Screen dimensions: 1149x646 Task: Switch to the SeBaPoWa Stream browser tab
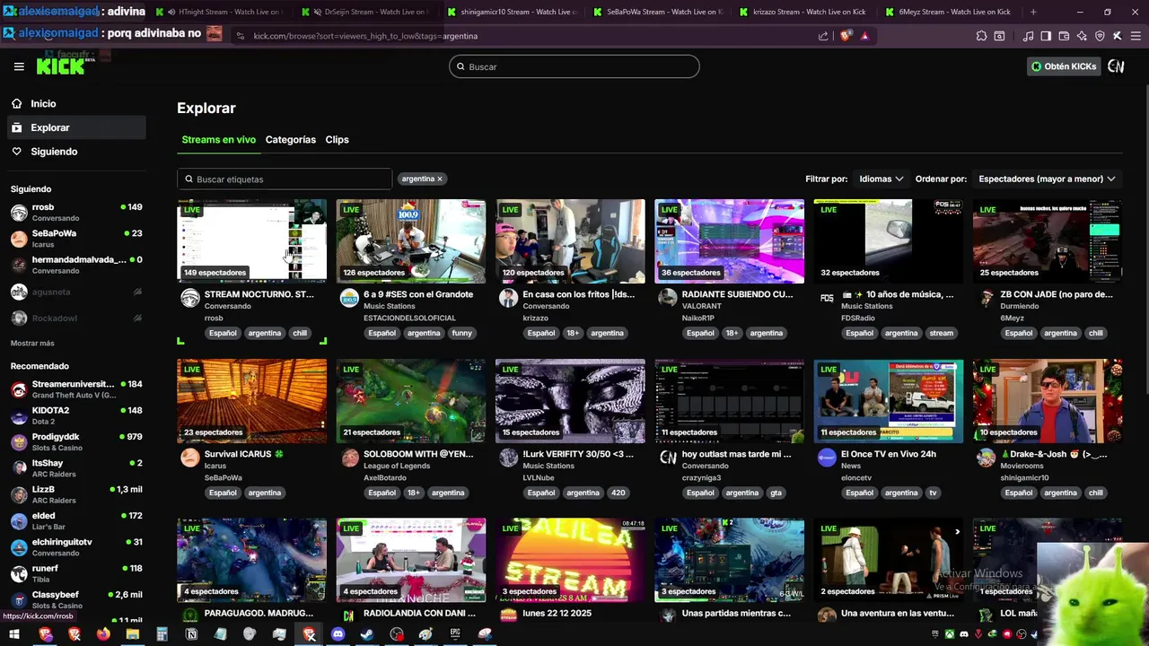658,12
